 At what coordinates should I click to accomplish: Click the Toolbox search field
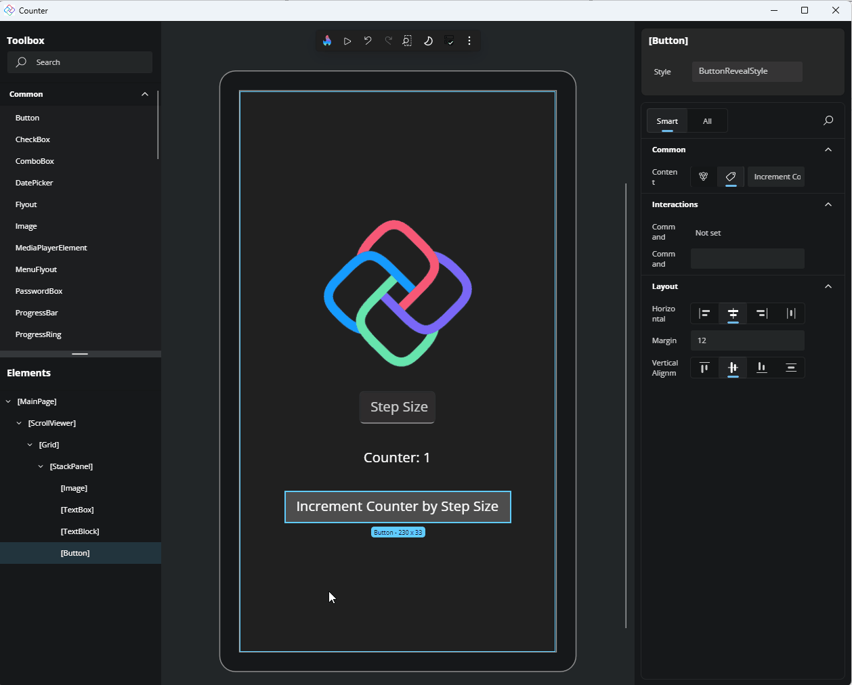click(x=79, y=62)
